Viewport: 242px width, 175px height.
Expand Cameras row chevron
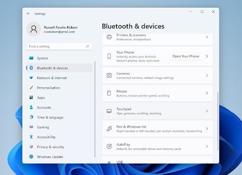207,75
